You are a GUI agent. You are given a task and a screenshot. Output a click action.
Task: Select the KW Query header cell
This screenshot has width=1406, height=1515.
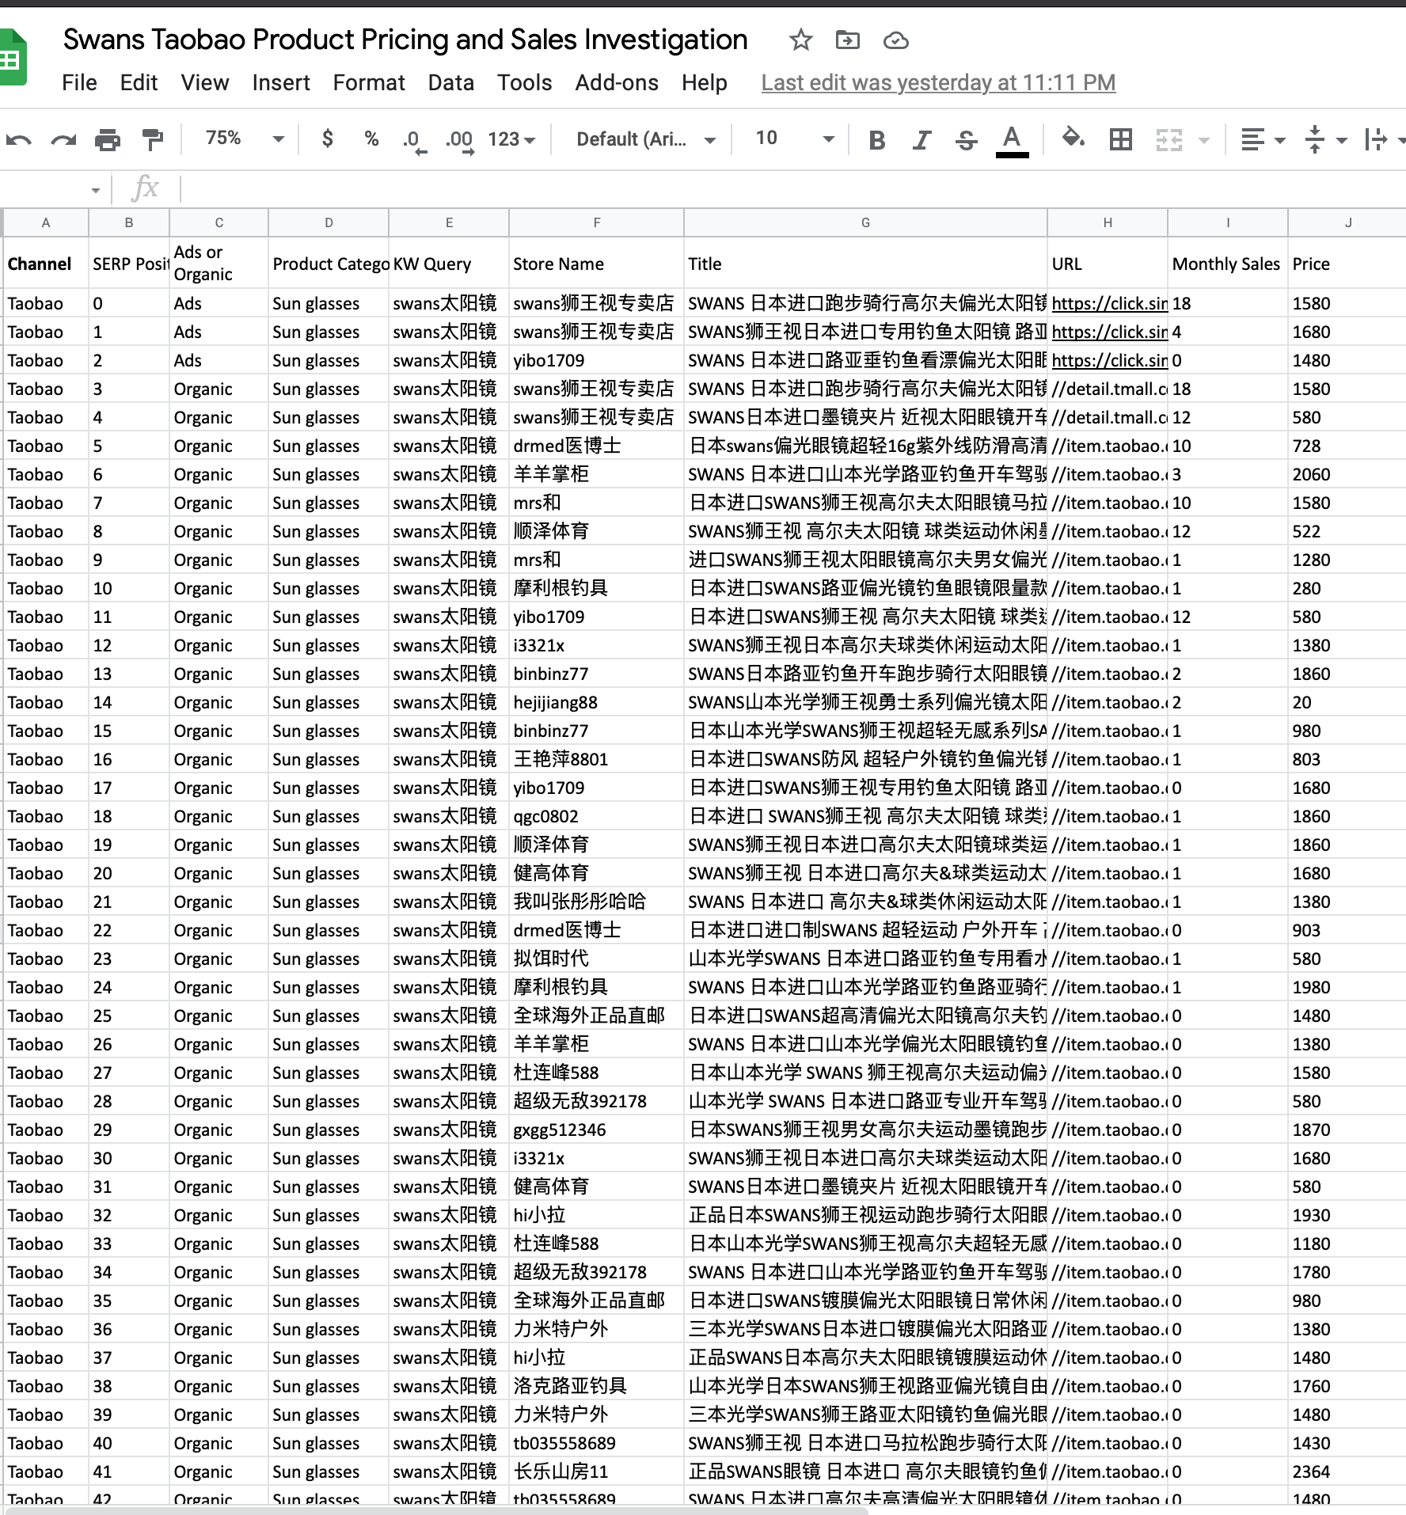448,263
